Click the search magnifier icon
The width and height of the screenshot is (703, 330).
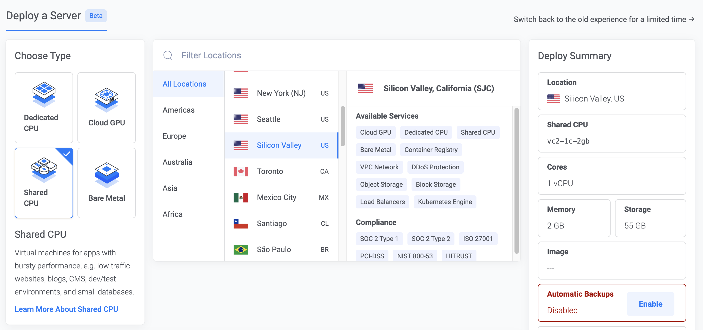[x=168, y=55]
